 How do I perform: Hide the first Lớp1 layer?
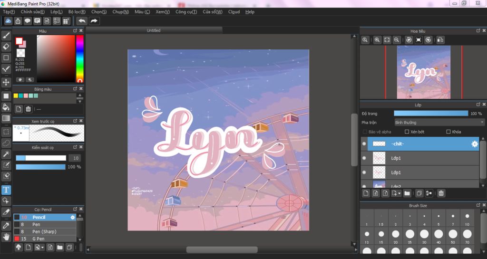pos(364,158)
